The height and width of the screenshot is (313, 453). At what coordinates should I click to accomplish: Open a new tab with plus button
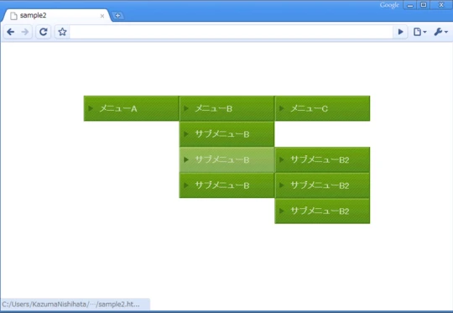[117, 16]
